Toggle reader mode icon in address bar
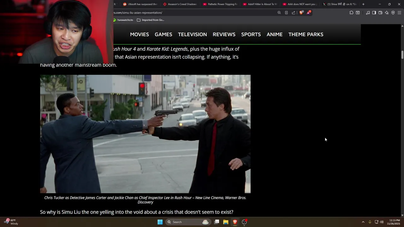Image resolution: width=404 pixels, height=227 pixels. [286, 13]
